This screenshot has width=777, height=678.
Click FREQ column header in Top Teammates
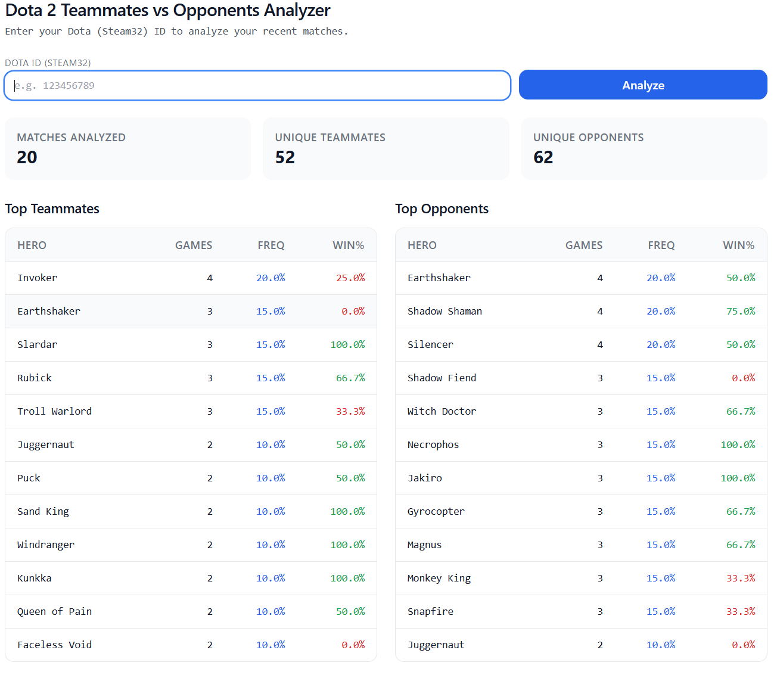[x=271, y=245]
